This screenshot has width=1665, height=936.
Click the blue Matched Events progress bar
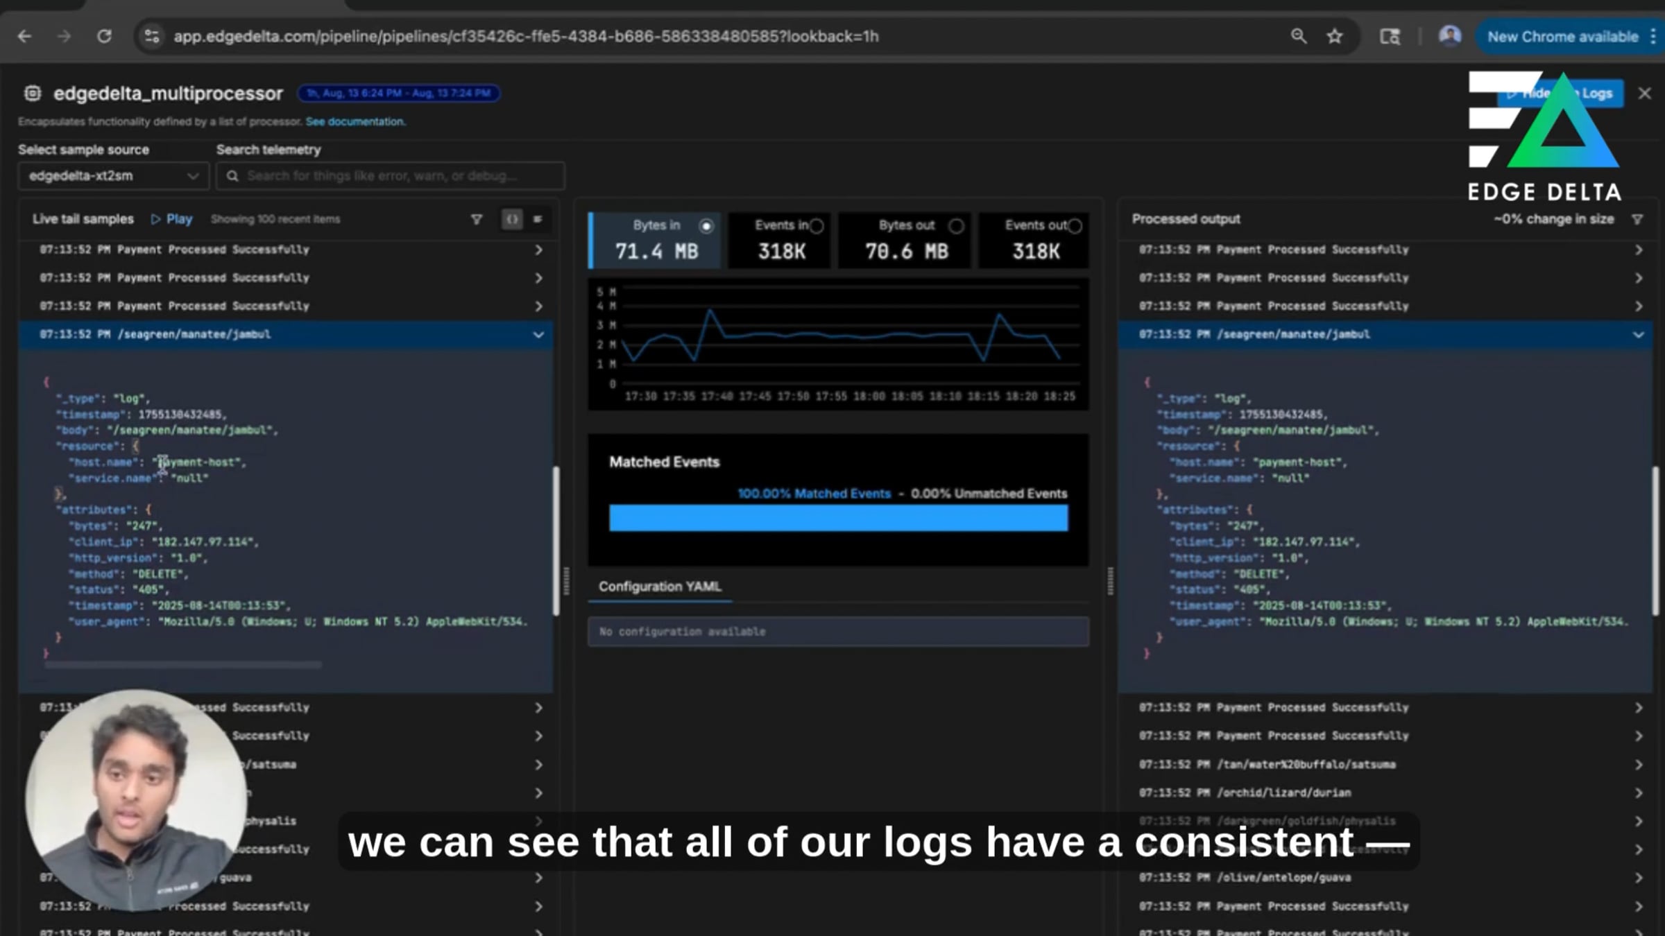coord(838,518)
